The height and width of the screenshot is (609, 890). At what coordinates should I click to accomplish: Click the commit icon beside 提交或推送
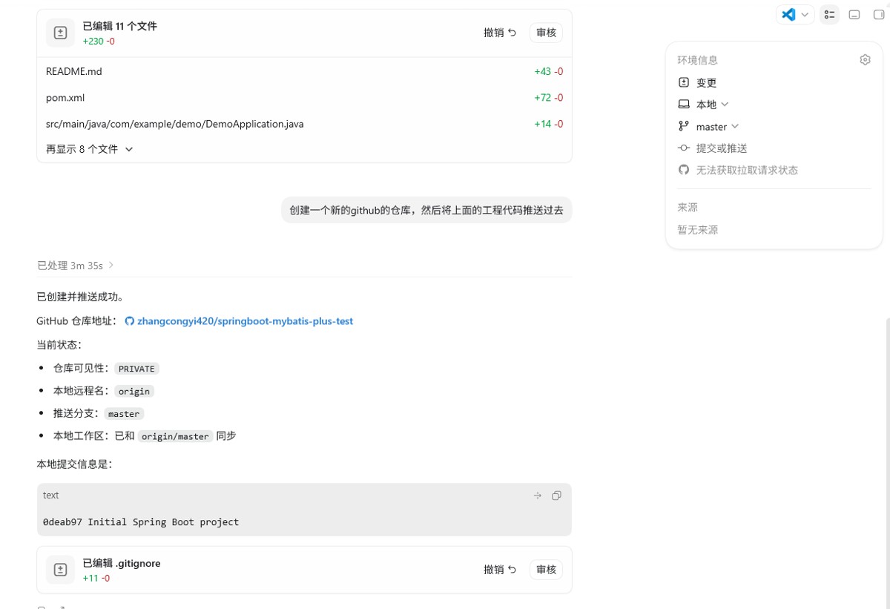[684, 148]
